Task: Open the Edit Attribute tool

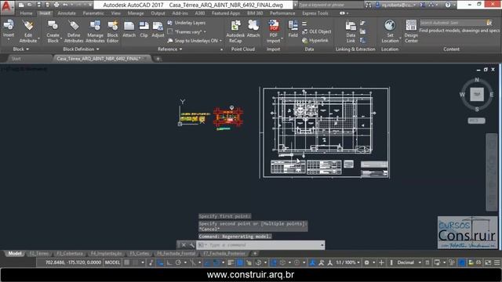Action: [28, 31]
